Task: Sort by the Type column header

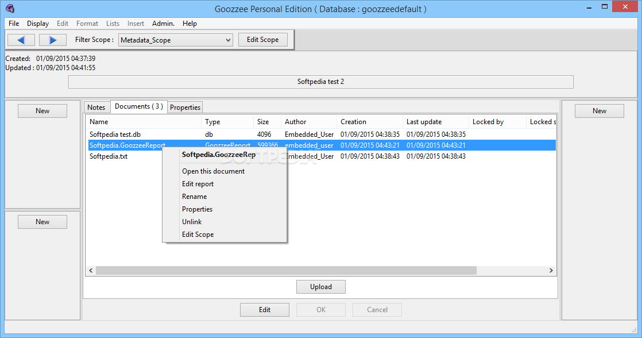Action: (227, 122)
